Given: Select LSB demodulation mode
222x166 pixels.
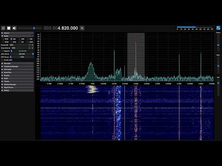Looking at the screenshot, I should pyautogui.click(x=30, y=39).
